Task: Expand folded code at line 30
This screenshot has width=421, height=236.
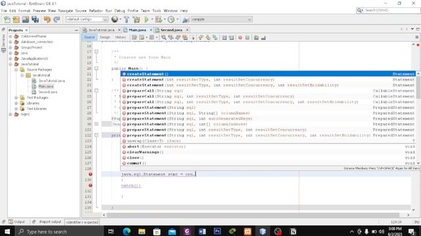Action: tap(97, 124)
